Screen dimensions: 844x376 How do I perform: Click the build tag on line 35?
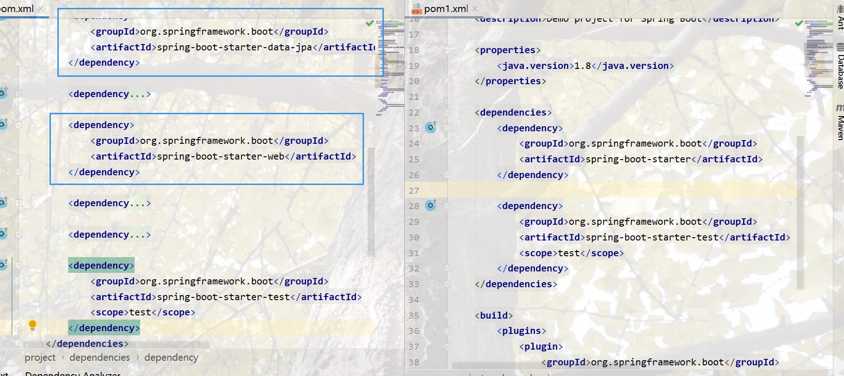click(494, 315)
